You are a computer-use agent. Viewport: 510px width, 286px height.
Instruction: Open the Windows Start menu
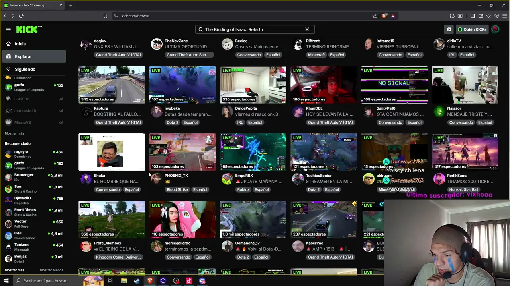pos(6,281)
